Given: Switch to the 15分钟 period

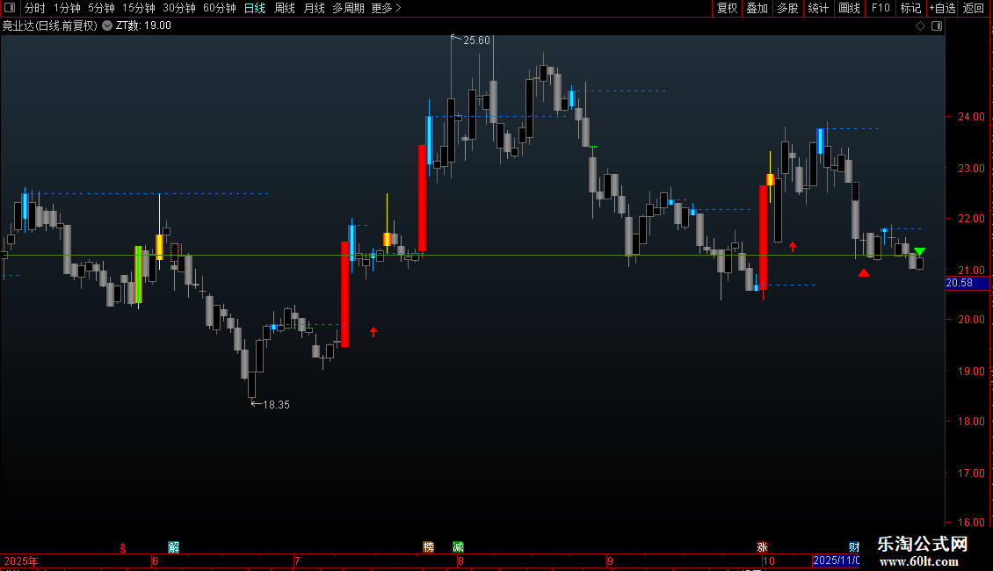Looking at the screenshot, I should coord(139,8).
